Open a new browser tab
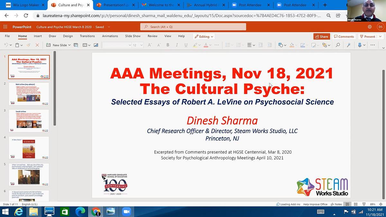 pyautogui.click(x=325, y=5)
